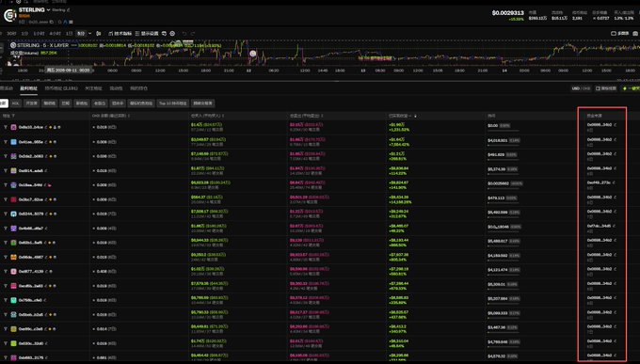This screenshot has height=364, width=640.
Task: Undo the last chart action
Action: [x=184, y=34]
